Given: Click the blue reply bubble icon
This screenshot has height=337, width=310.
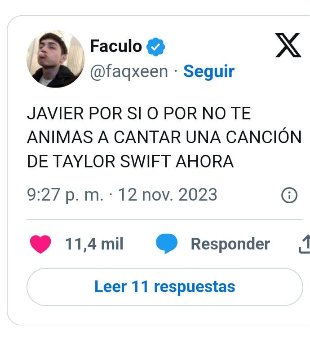Looking at the screenshot, I should [167, 244].
